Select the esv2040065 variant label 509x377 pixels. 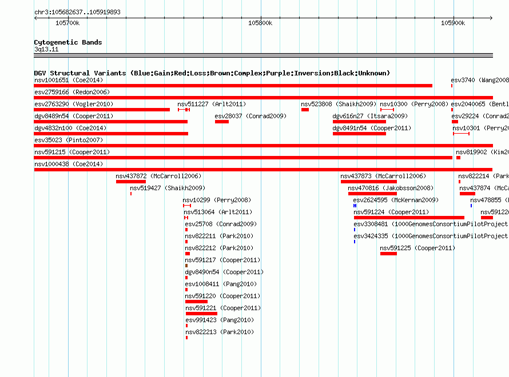480,104
